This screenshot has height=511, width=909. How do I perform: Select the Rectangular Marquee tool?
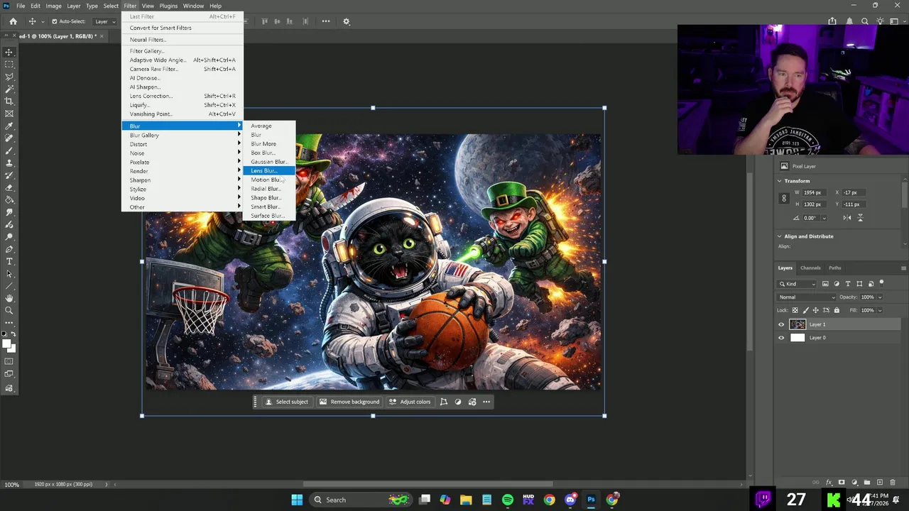[9, 65]
